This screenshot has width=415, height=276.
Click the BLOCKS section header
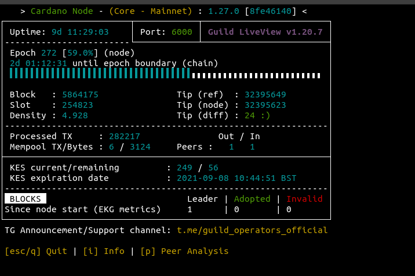pos(26,199)
